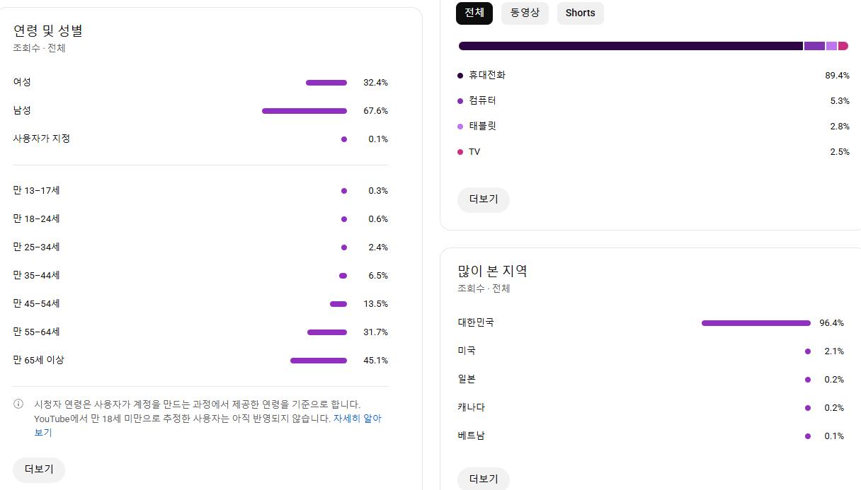Click the pink TV legend dot
Image resolution: width=861 pixels, height=490 pixels.
point(460,152)
